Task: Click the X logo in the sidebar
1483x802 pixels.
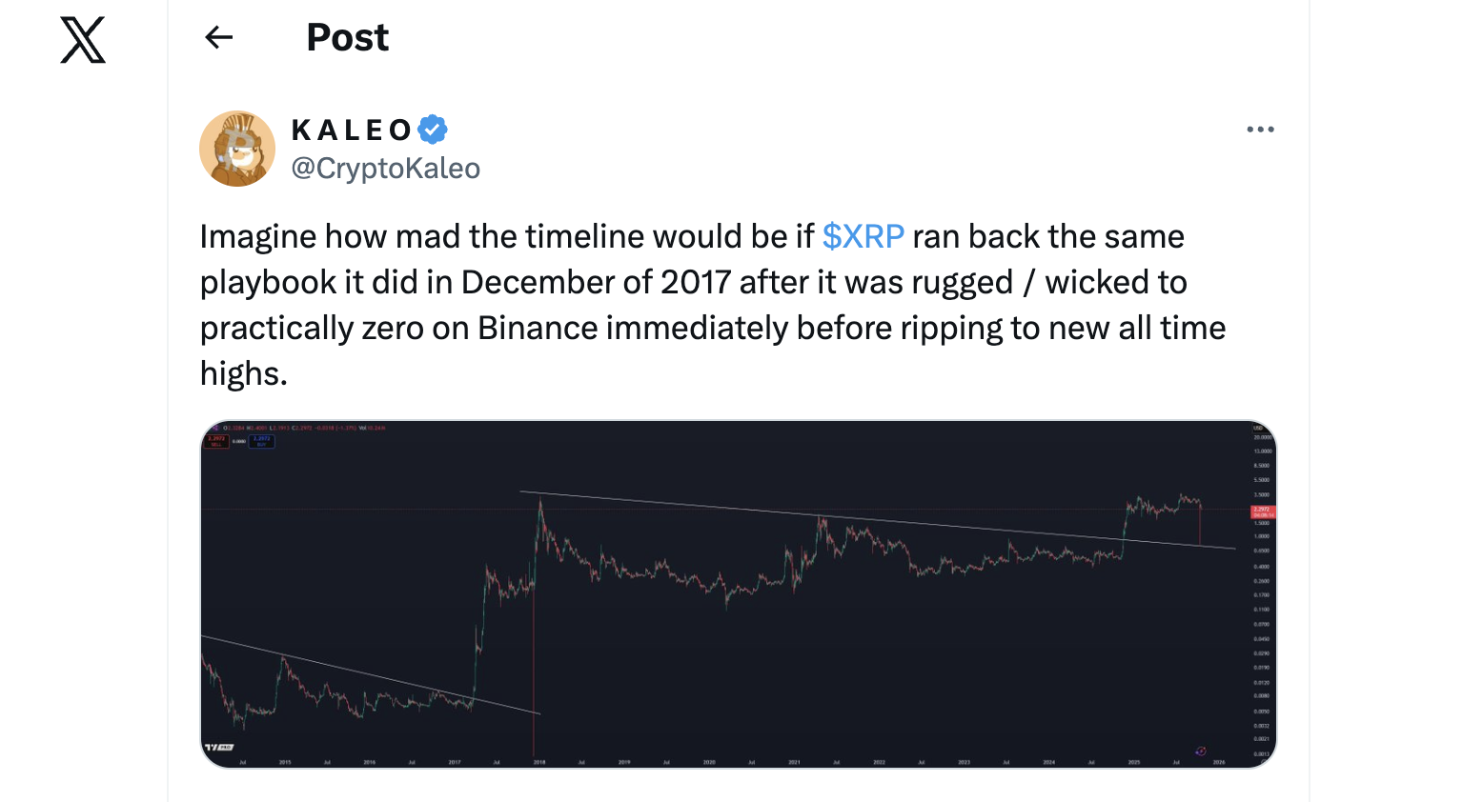Action: 83,40
